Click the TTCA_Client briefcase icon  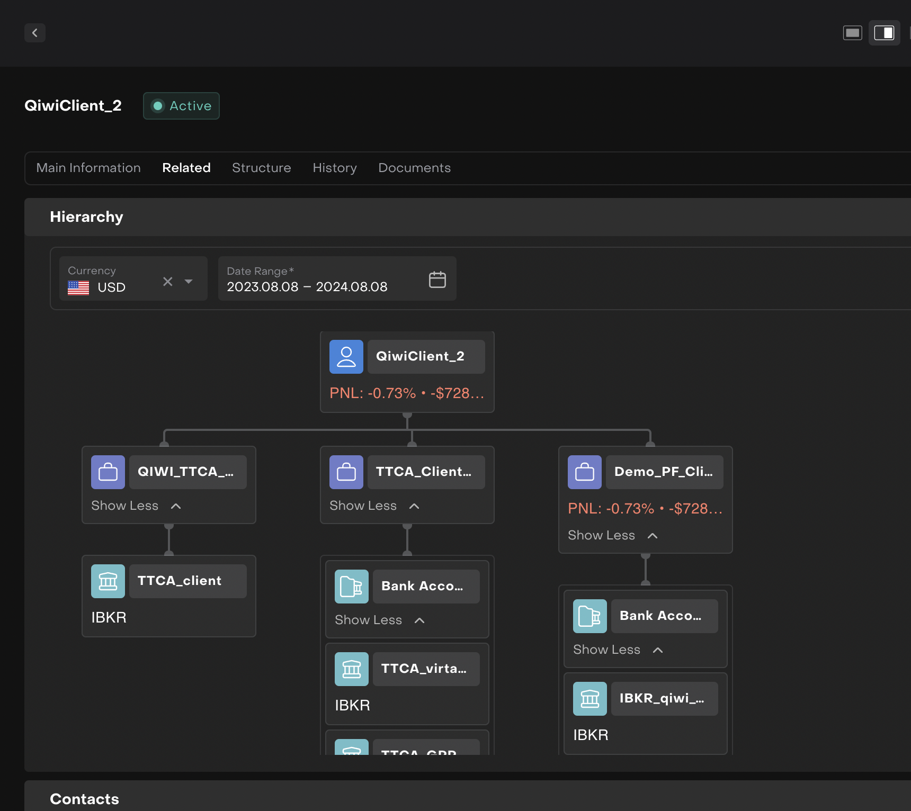(x=346, y=472)
